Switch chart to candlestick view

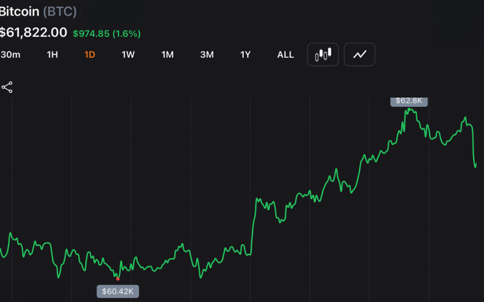(x=323, y=54)
